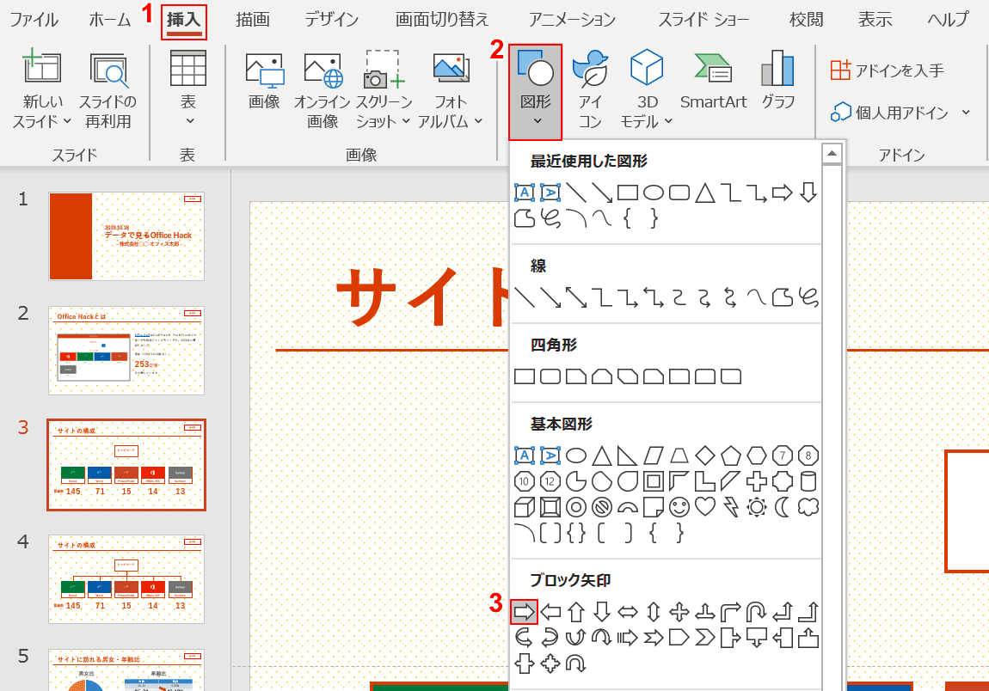Select slide 5 thumbnail
This screenshot has height=691, width=989.
pyautogui.click(x=126, y=670)
